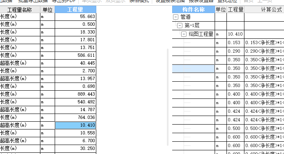Select the 0.698 quantity cell
284x154 pixels.
pos(75,86)
